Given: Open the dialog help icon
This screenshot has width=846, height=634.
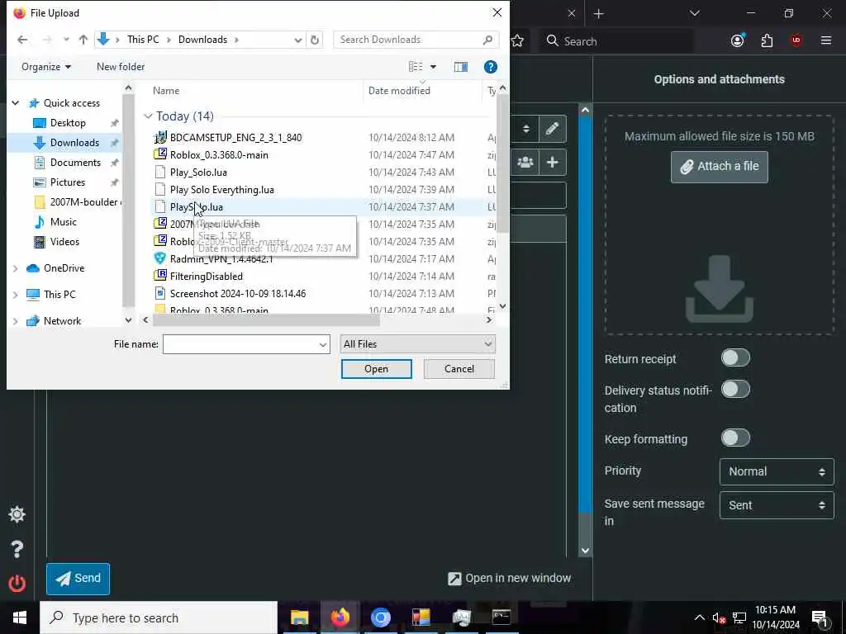Looking at the screenshot, I should 491,67.
